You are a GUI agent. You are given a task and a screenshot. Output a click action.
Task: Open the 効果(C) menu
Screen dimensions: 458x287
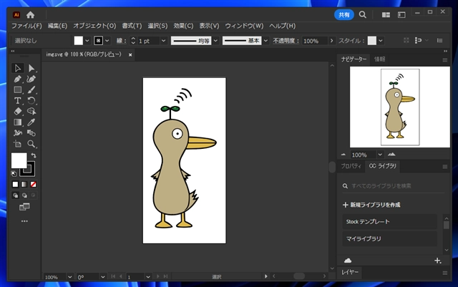[183, 26]
